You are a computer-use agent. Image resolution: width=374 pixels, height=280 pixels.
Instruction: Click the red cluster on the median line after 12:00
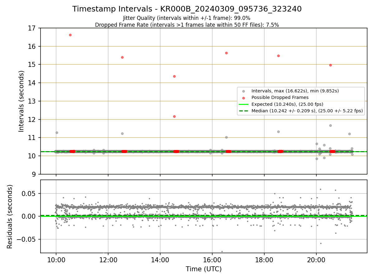[124, 151]
